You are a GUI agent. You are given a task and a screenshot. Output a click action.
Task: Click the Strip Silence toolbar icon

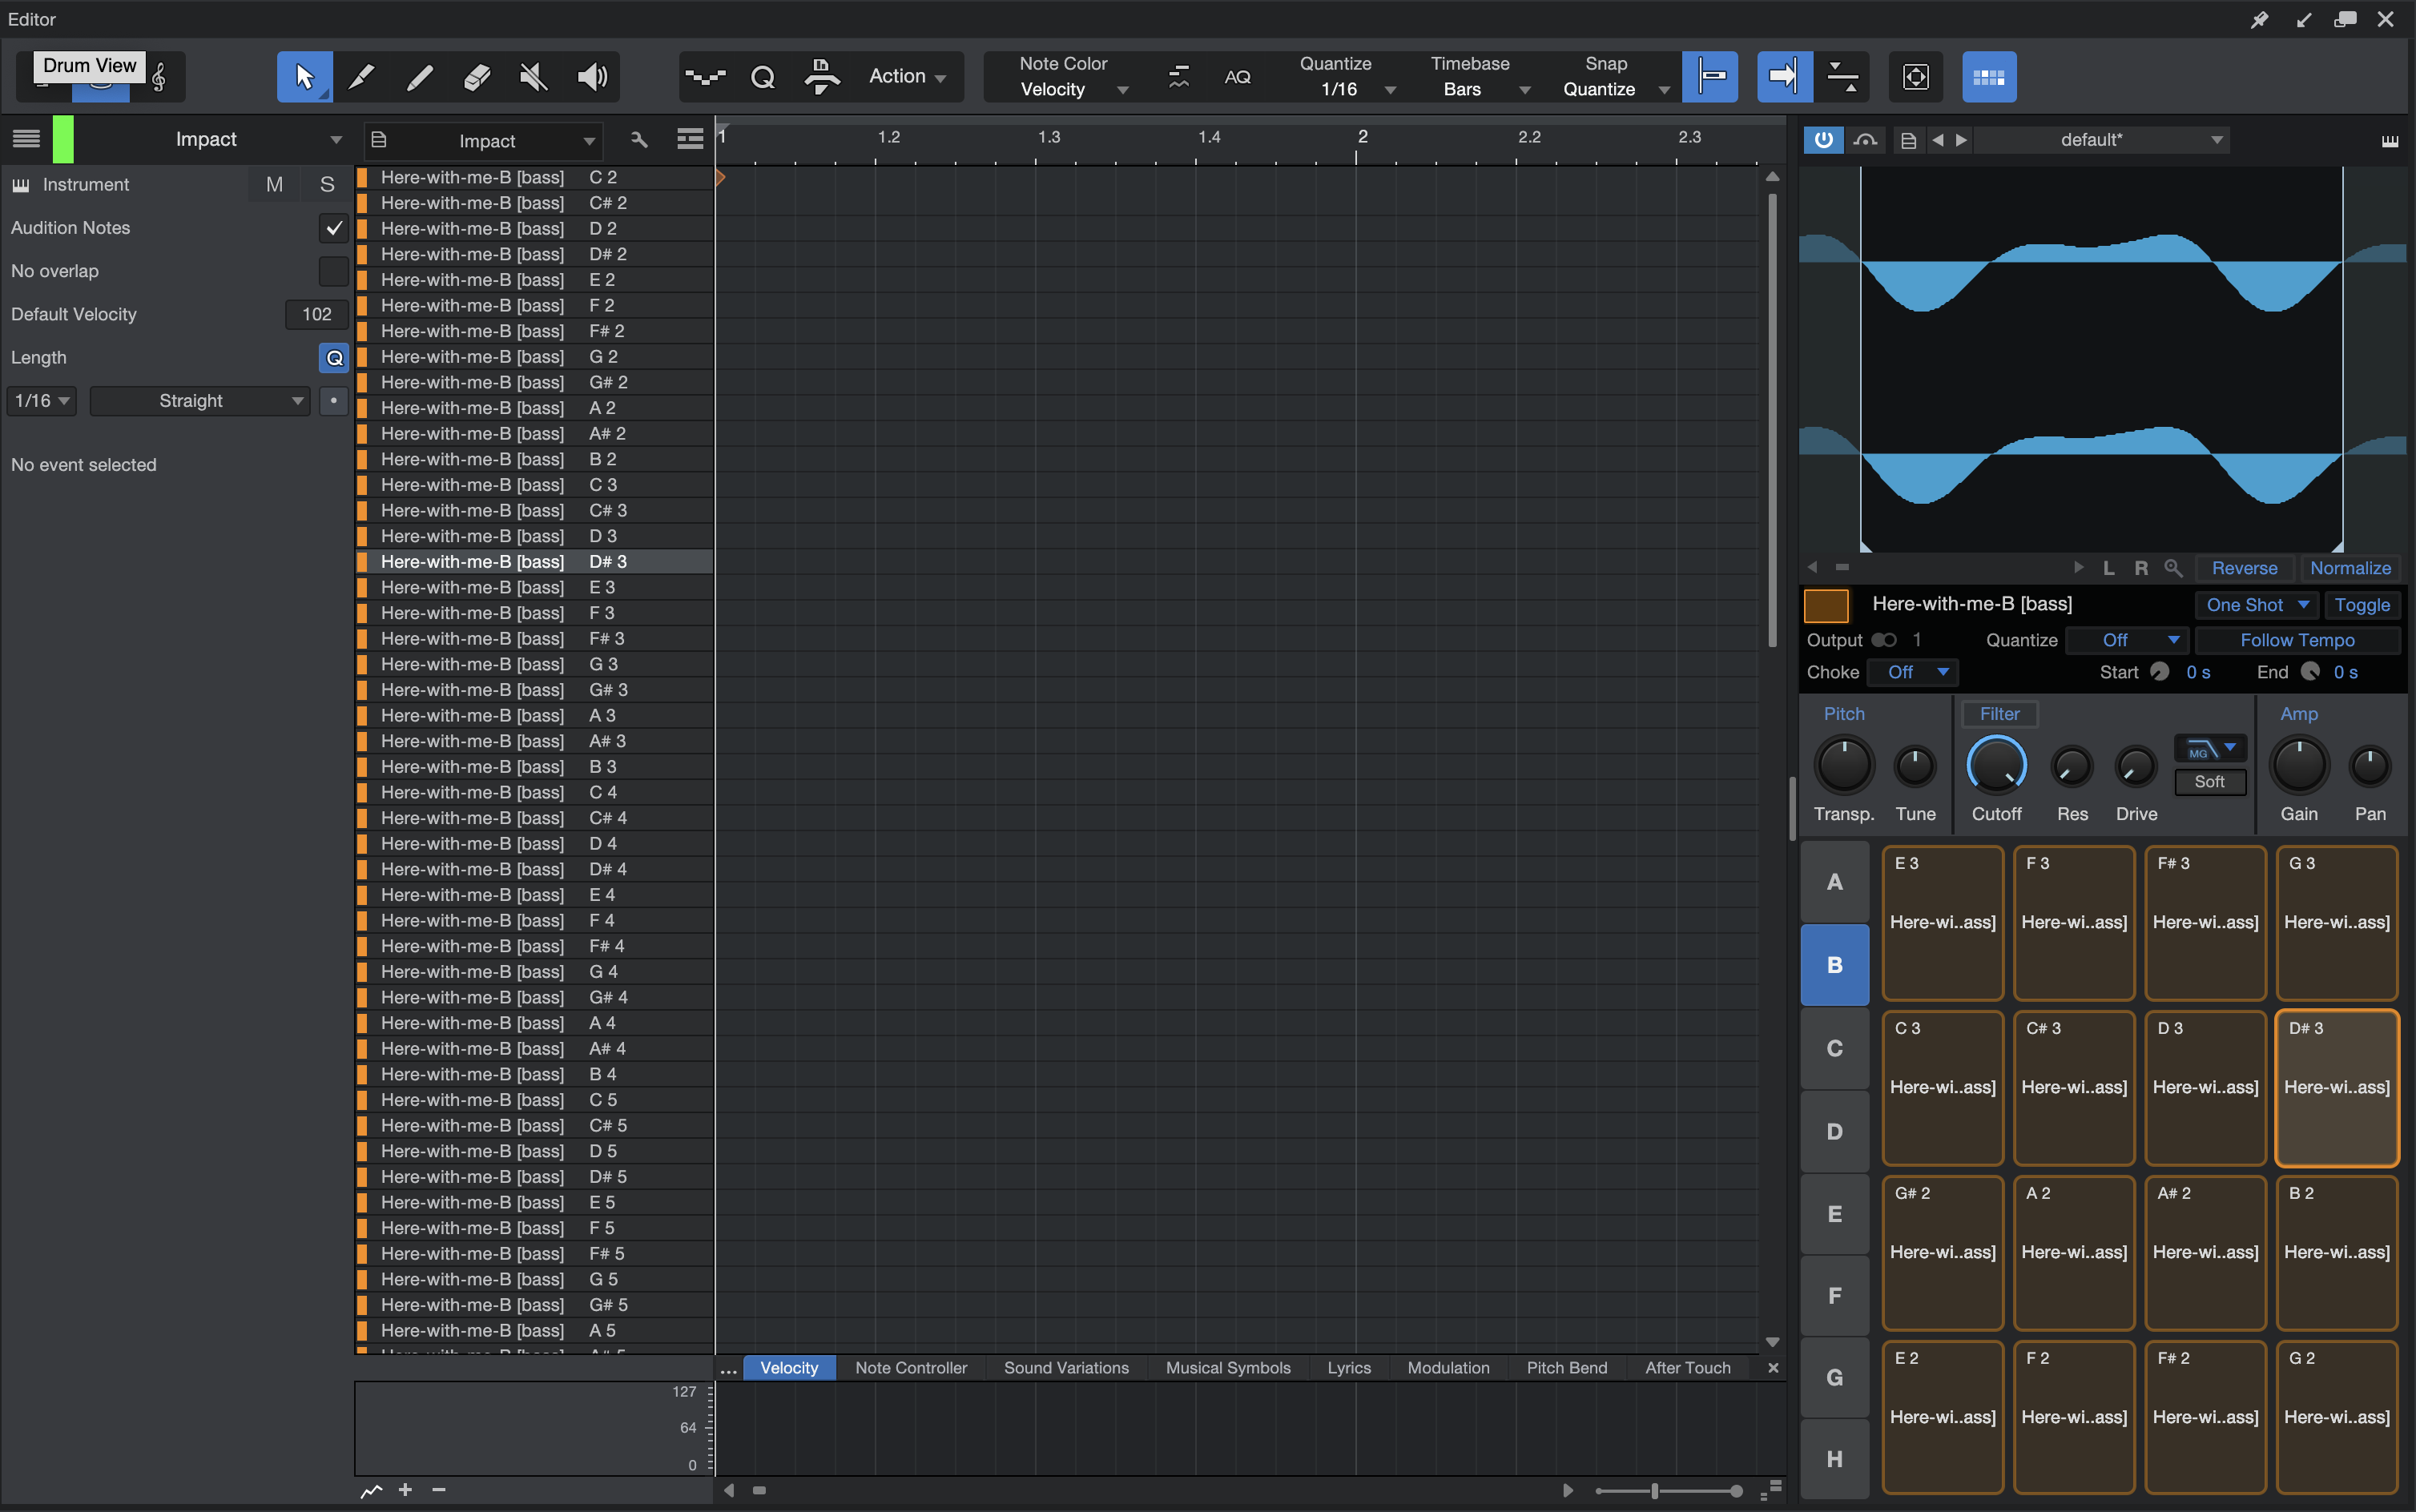[x=821, y=76]
